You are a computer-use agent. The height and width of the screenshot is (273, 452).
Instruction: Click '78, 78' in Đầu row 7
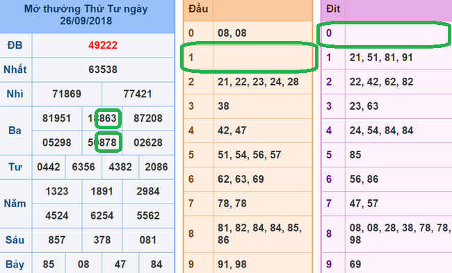232,204
